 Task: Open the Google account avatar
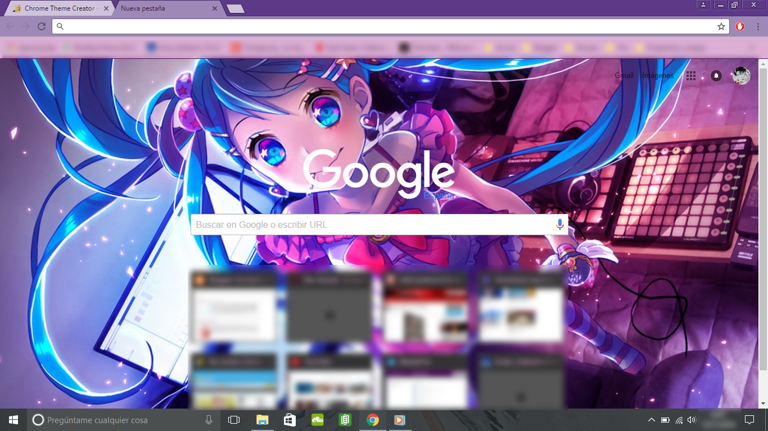pyautogui.click(x=742, y=76)
